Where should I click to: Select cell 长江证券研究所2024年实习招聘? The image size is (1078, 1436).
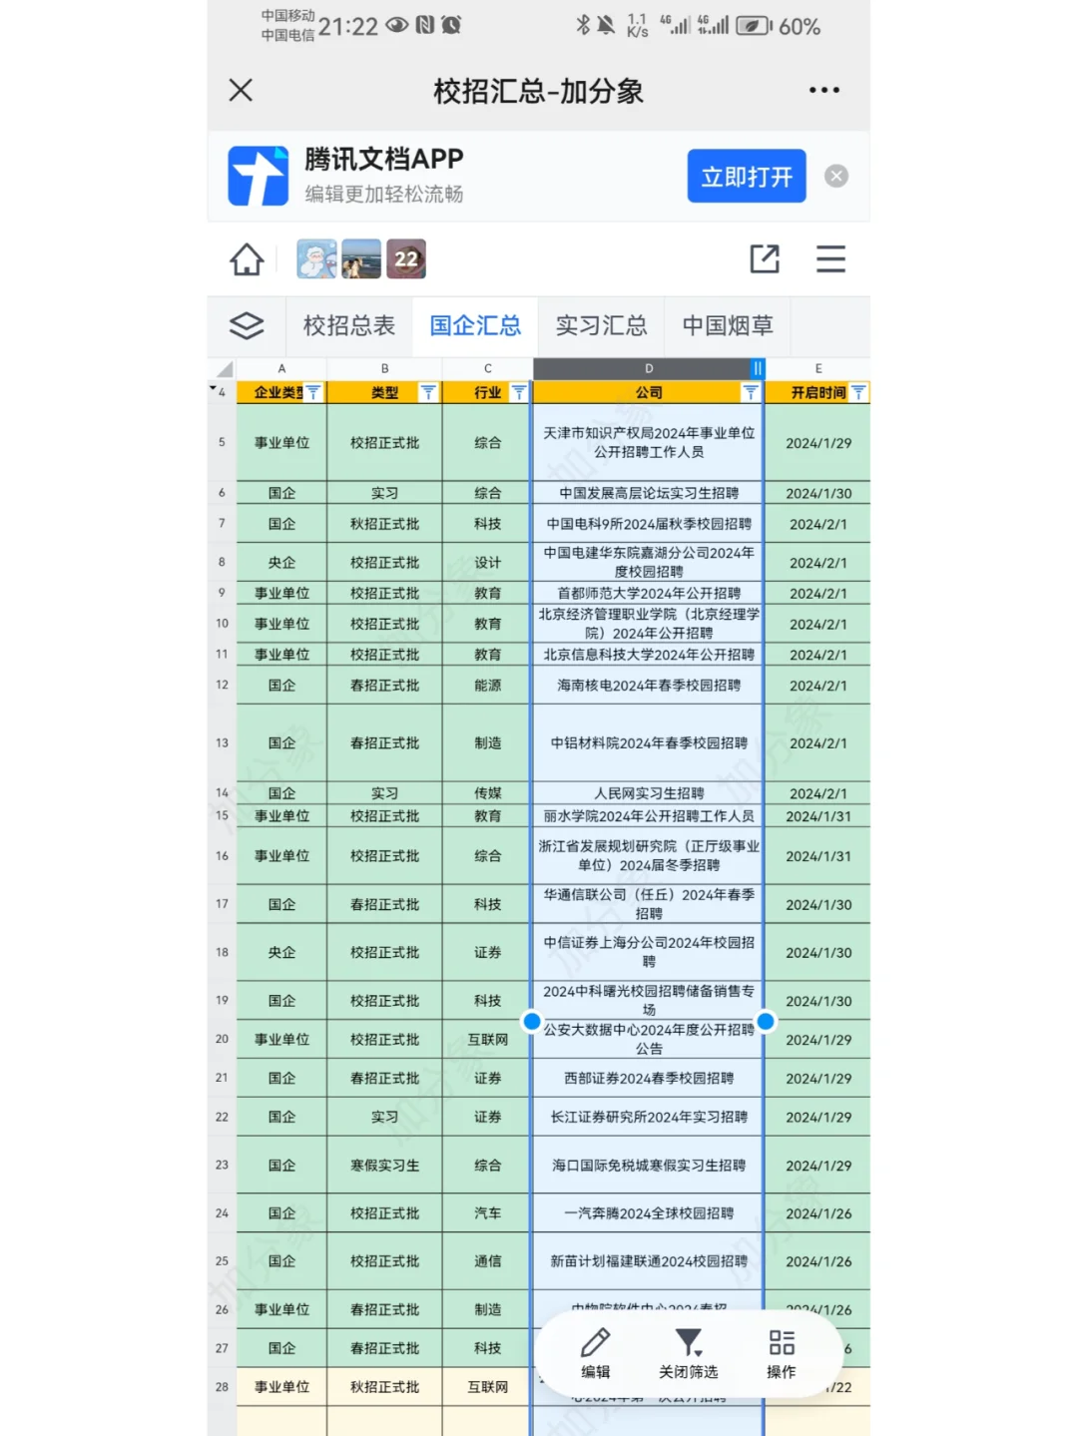[649, 1117]
